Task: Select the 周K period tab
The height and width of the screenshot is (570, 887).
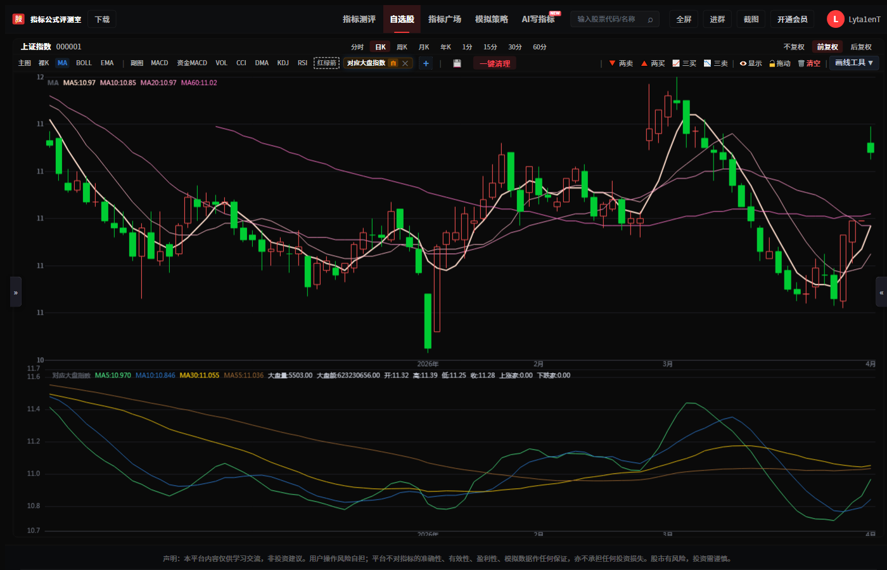Action: tap(402, 47)
